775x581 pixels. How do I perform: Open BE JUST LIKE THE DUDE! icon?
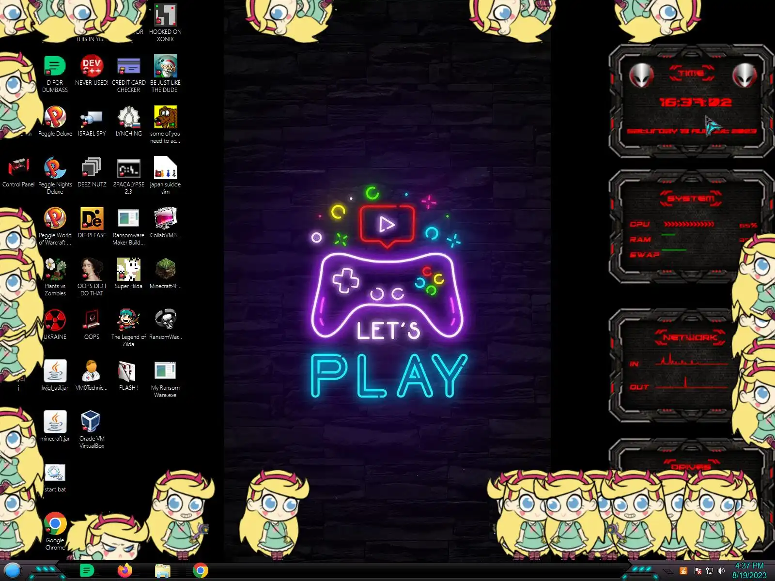(x=165, y=74)
